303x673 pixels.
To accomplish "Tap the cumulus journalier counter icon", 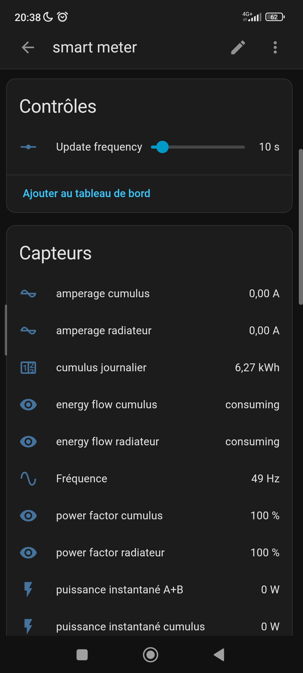I will 28,368.
